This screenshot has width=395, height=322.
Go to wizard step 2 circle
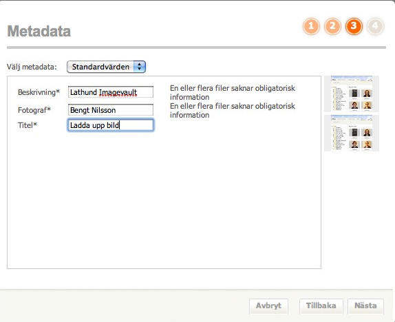tap(332, 26)
